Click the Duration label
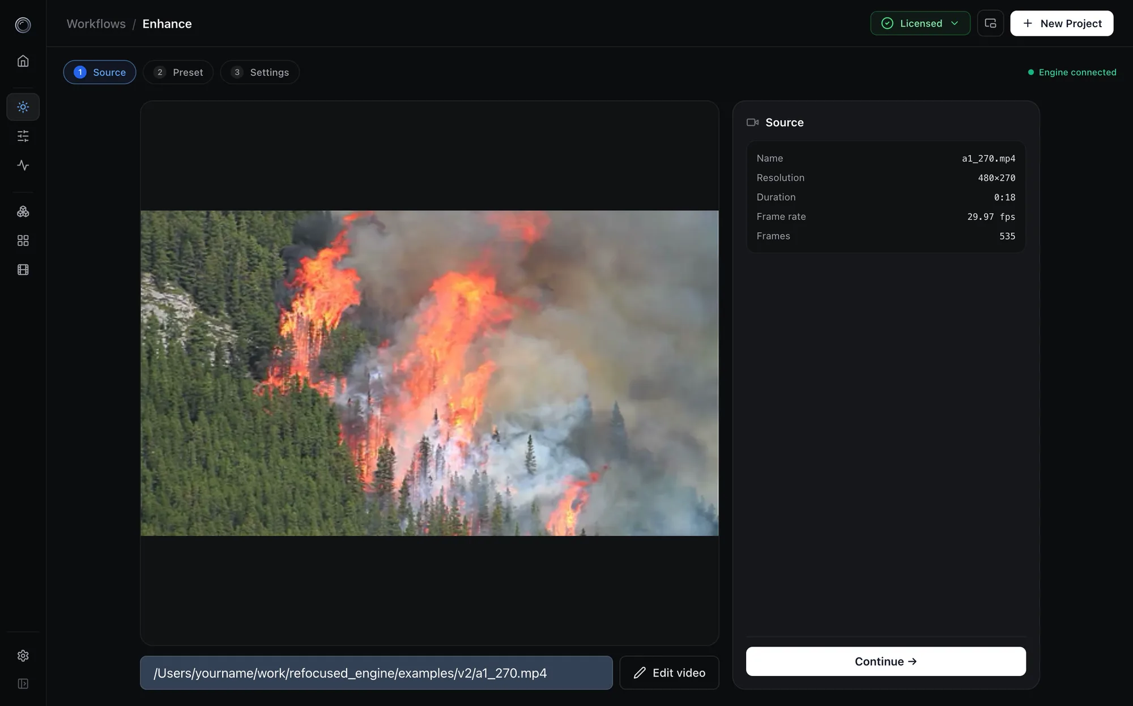Screen dimensions: 1133x706 776,197
